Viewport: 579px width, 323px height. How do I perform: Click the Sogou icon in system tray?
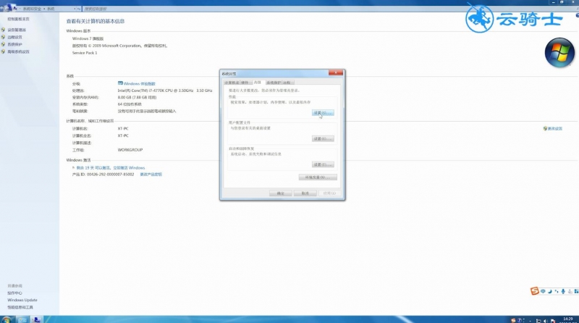[513, 320]
